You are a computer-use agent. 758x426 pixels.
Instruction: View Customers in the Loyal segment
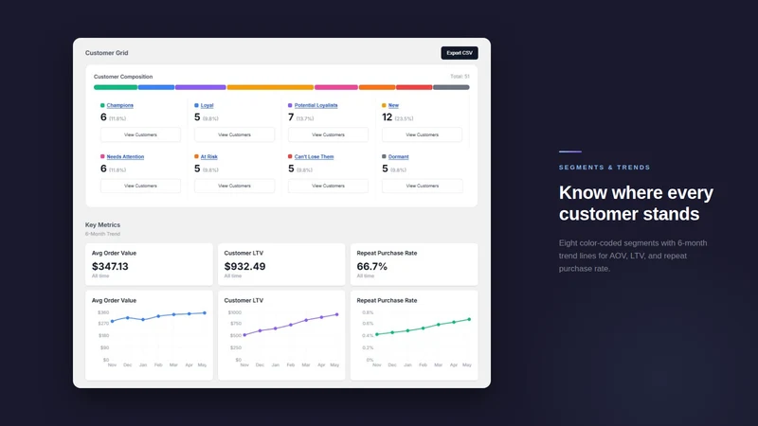(234, 134)
